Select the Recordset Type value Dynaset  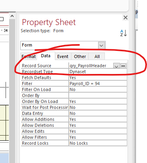[98, 72]
